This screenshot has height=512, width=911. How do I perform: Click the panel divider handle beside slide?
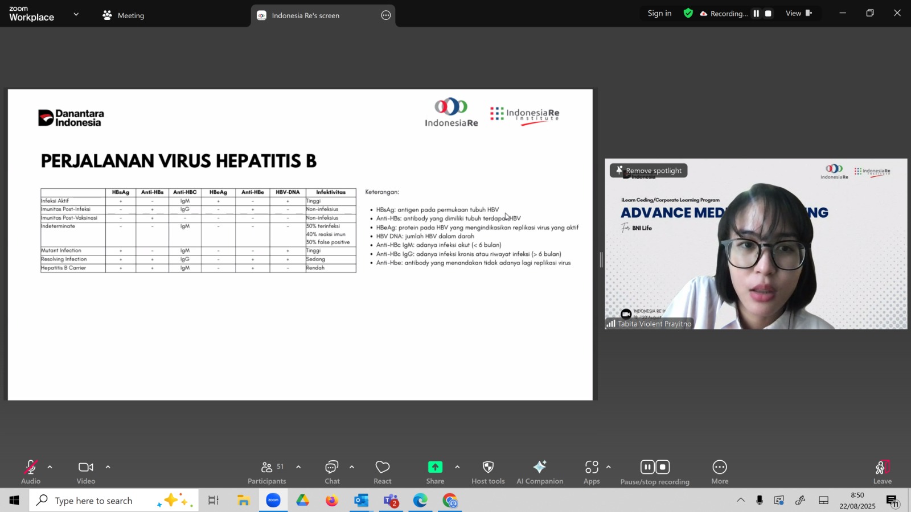[601, 260]
